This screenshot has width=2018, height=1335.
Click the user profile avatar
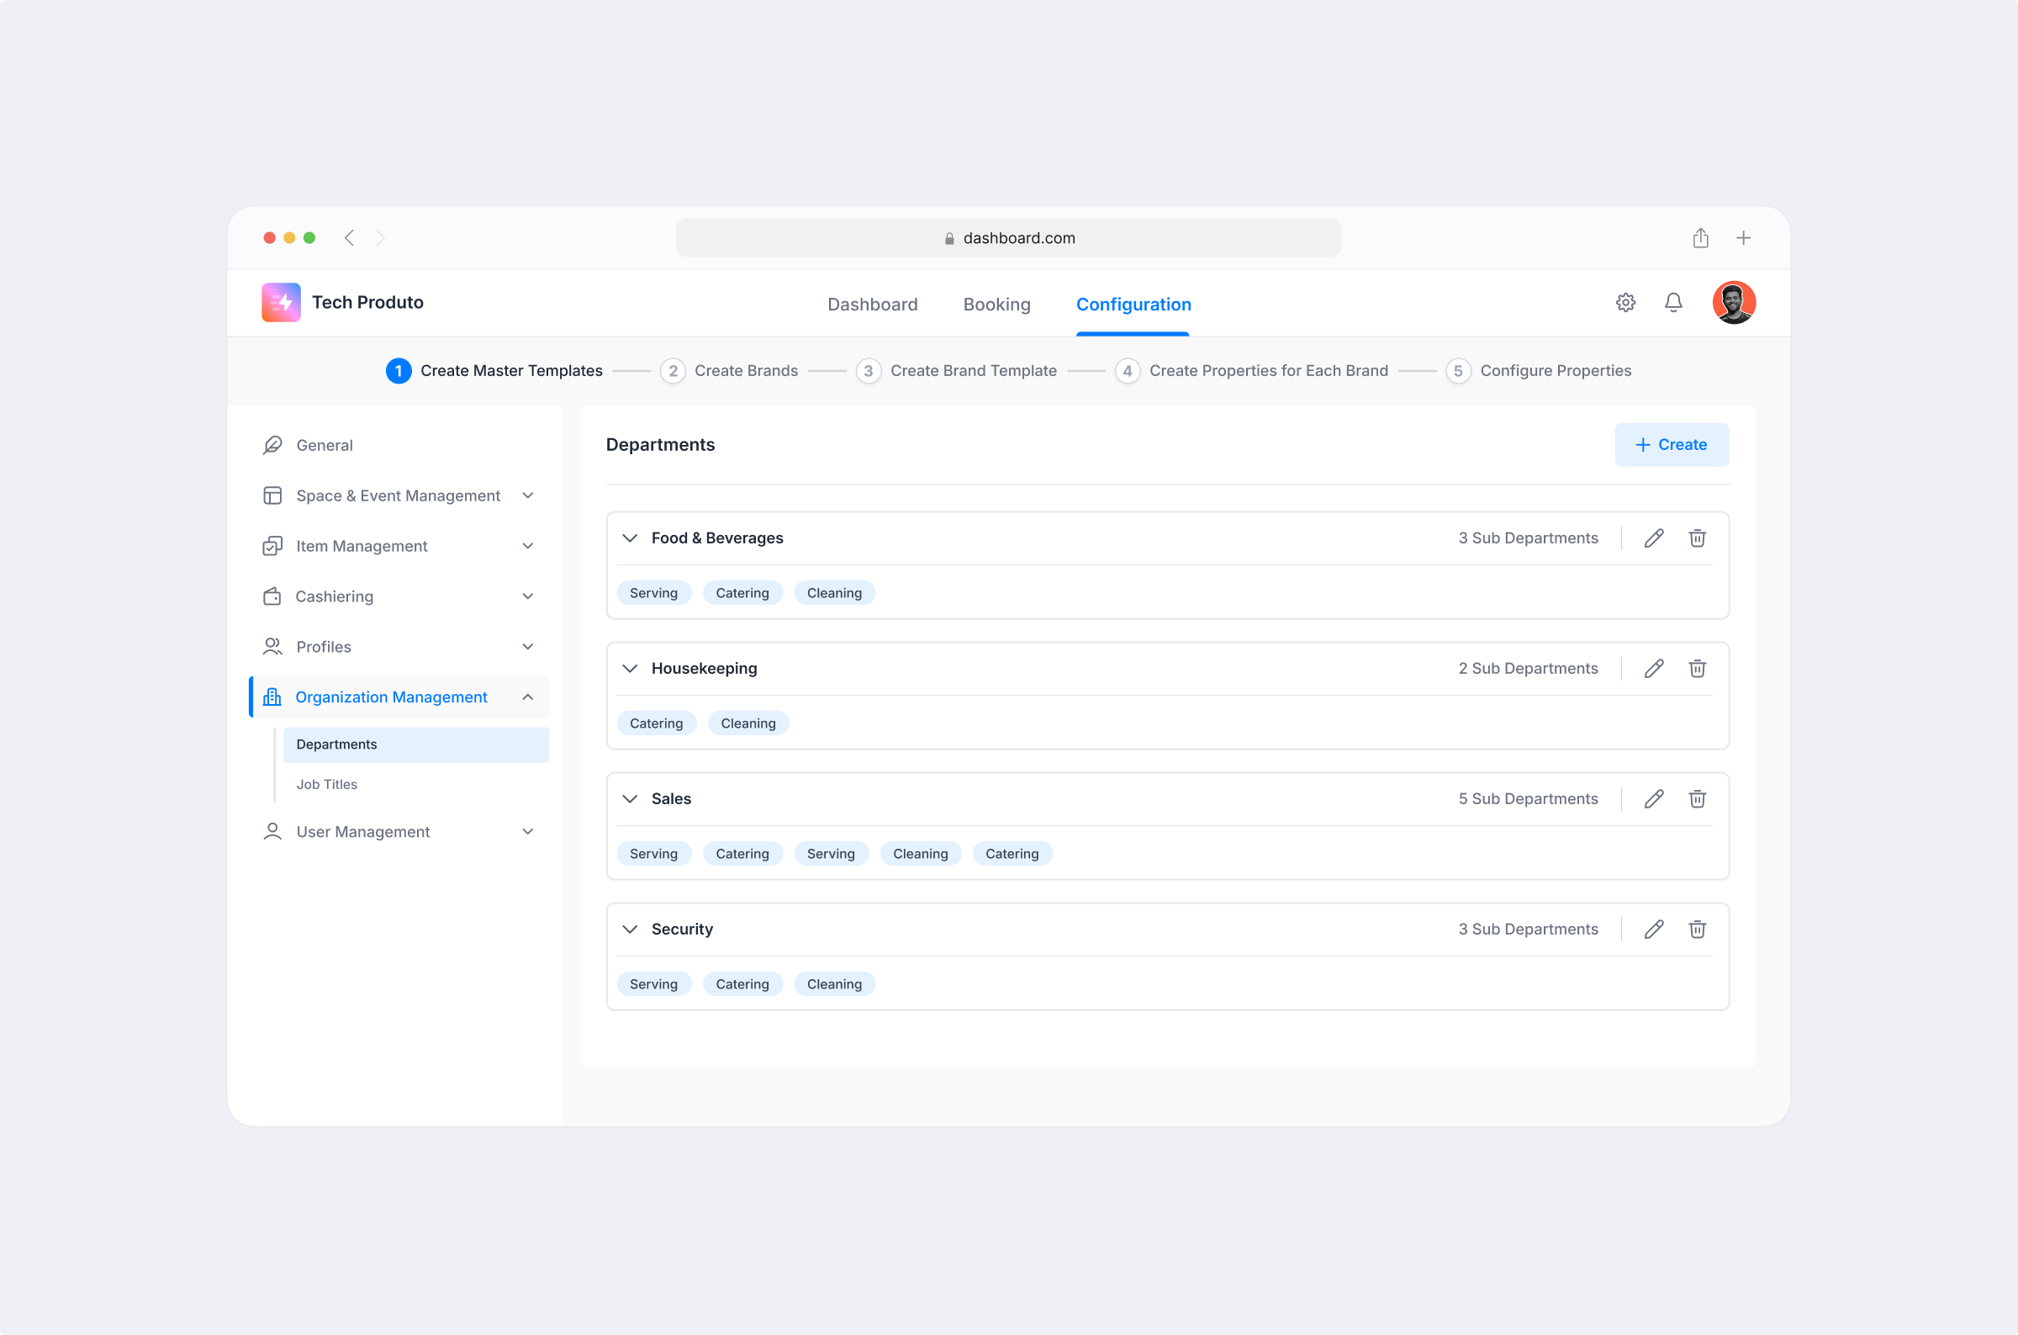pos(1735,302)
